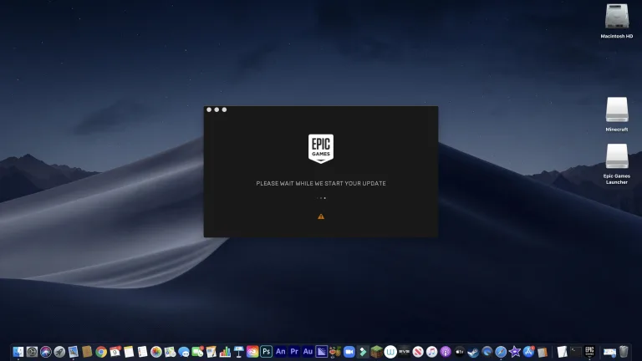Screen dimensions: 642x361
Task: Click Epic Games Launcher icon in dock
Action: 589,352
